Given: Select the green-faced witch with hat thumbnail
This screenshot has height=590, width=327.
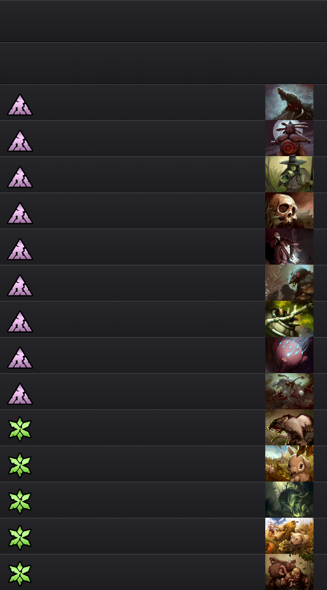Looking at the screenshot, I should point(289,174).
